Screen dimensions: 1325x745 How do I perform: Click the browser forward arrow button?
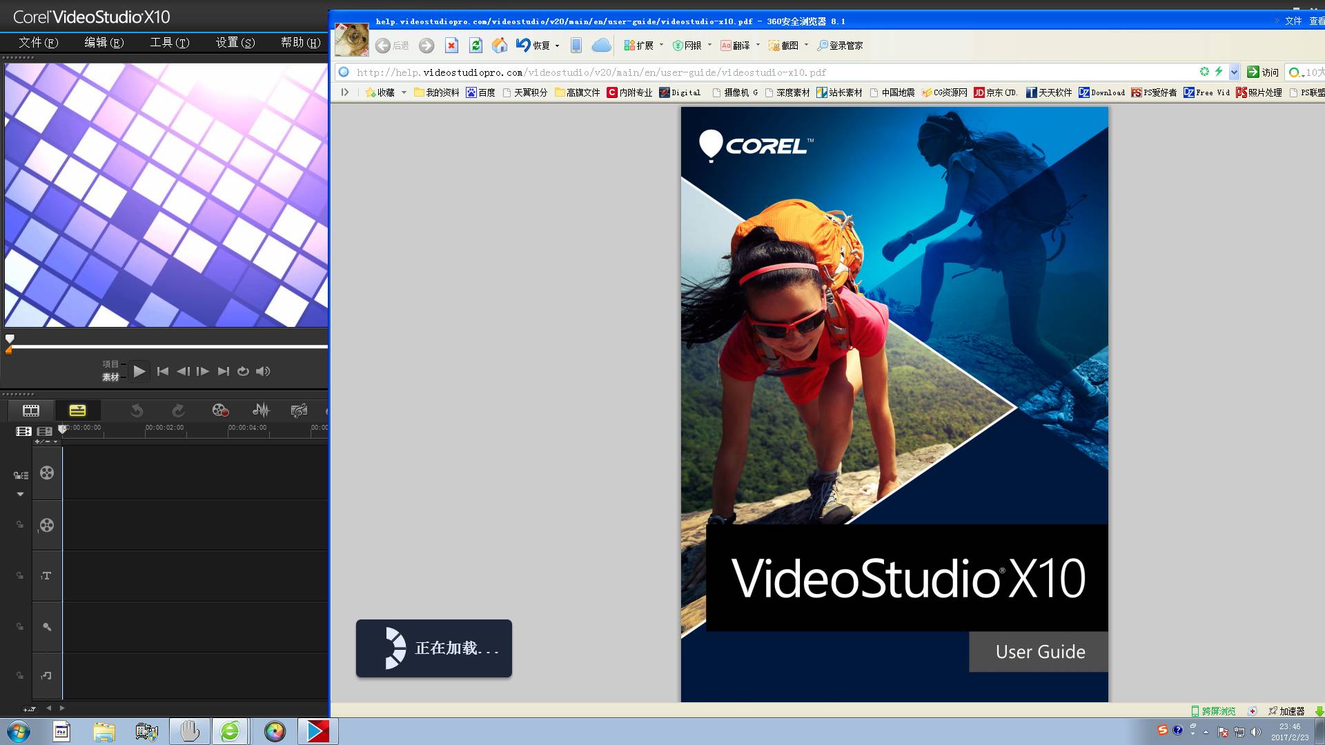426,46
